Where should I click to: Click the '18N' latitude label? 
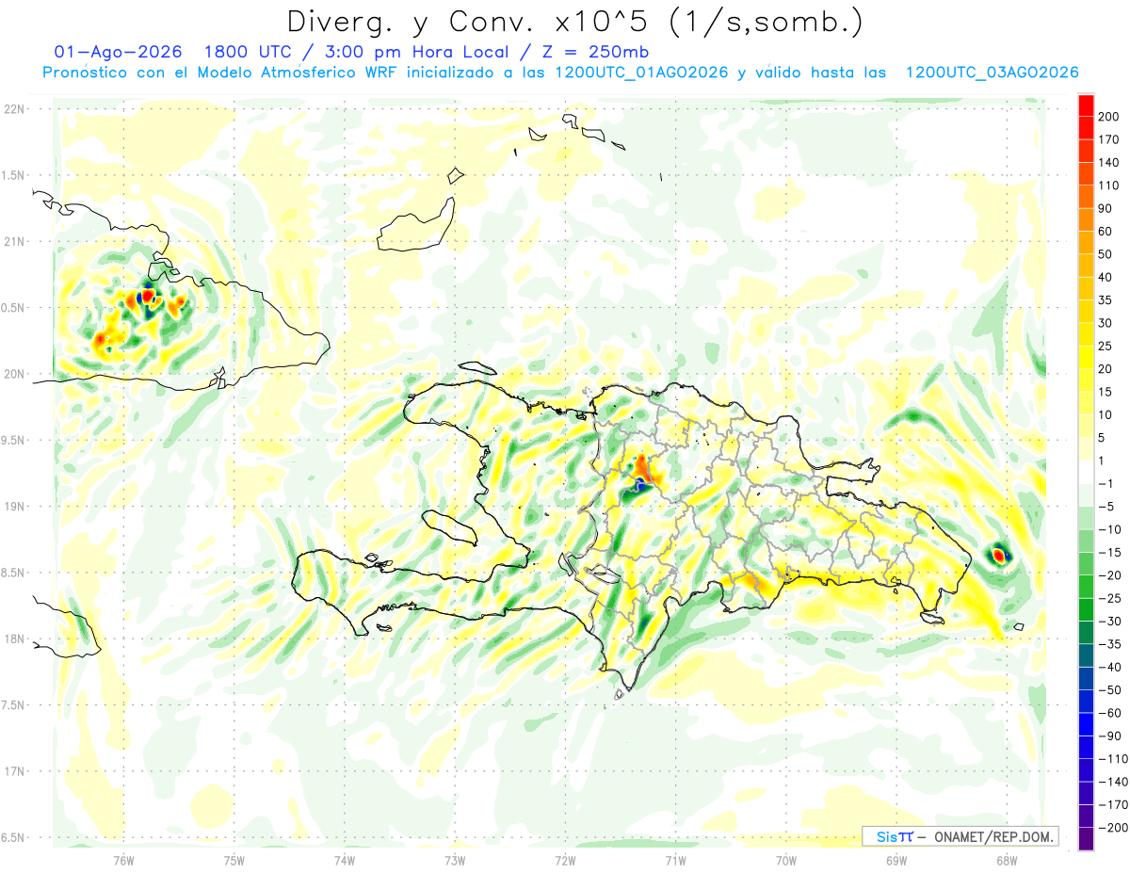click(x=12, y=639)
